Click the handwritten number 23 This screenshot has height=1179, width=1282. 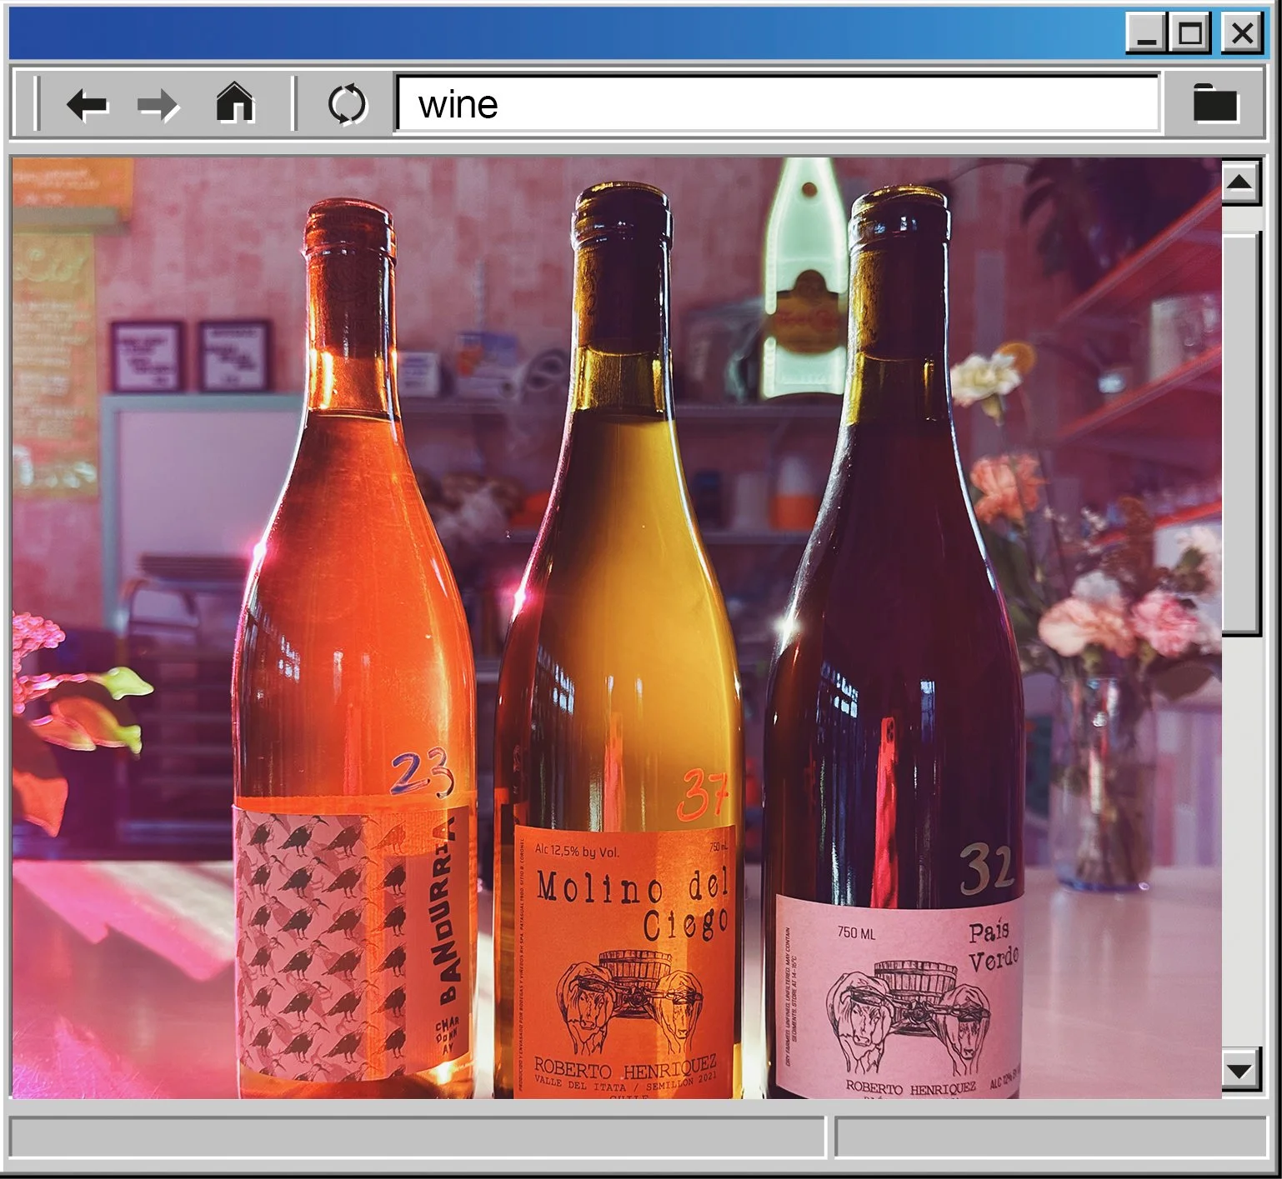(422, 772)
